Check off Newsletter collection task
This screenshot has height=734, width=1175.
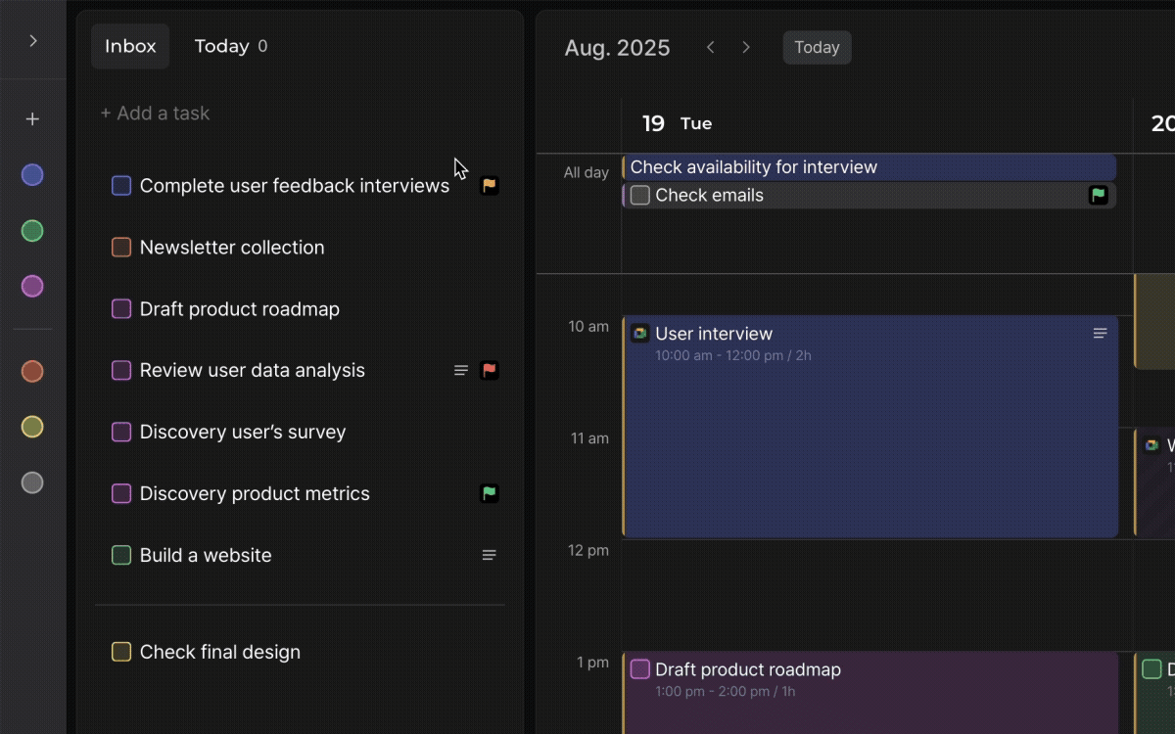121,248
